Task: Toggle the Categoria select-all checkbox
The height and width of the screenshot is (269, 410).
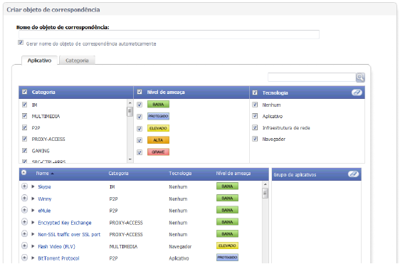Action: coord(25,92)
